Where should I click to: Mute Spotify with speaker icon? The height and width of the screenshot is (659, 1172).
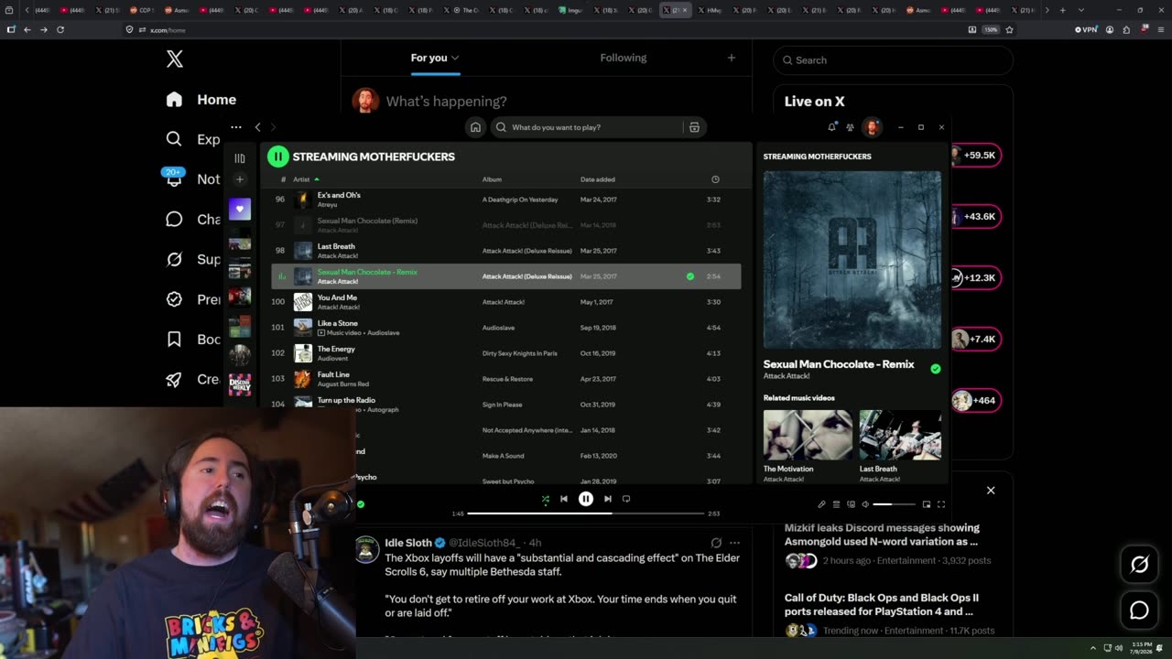(x=865, y=504)
